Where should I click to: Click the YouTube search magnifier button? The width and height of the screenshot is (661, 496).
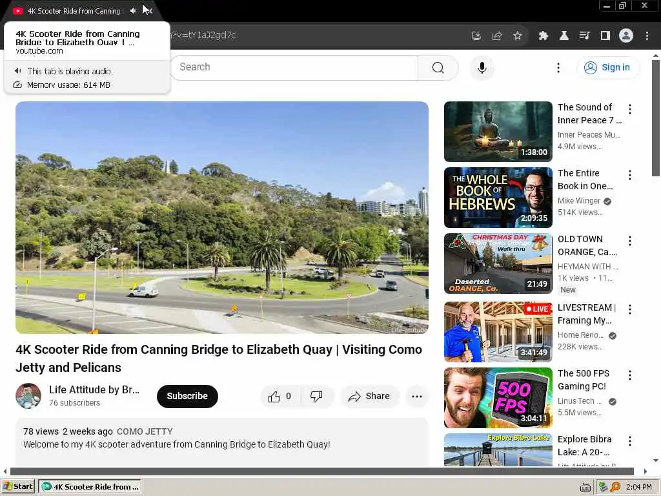(x=438, y=67)
